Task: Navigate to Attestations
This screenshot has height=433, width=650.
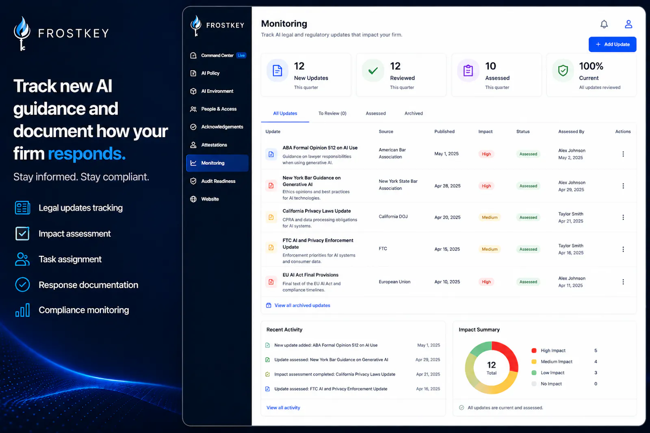Action: coord(214,145)
